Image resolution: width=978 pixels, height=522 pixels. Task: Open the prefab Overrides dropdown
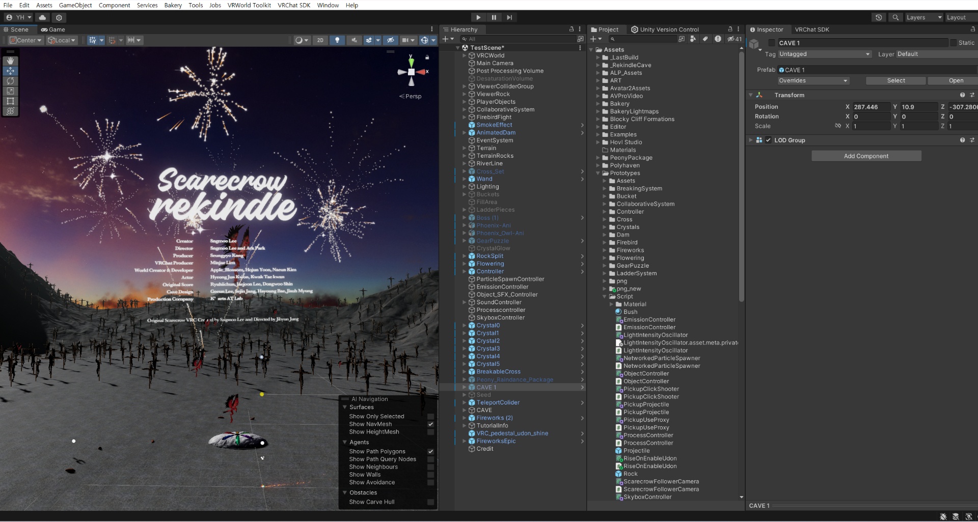click(813, 81)
